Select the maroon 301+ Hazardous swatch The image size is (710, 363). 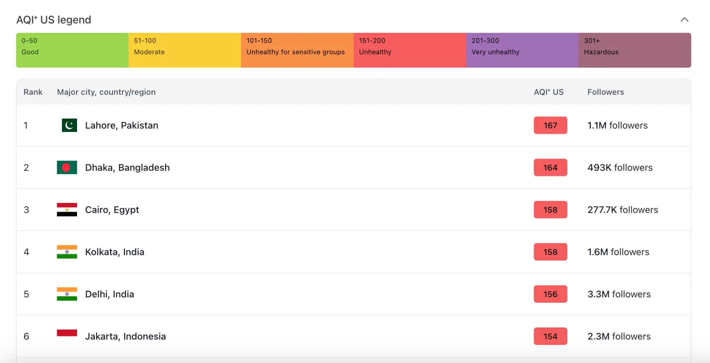point(635,50)
